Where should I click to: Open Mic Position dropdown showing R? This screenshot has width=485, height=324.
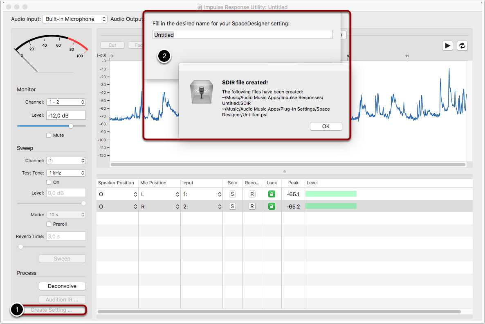[x=159, y=206]
